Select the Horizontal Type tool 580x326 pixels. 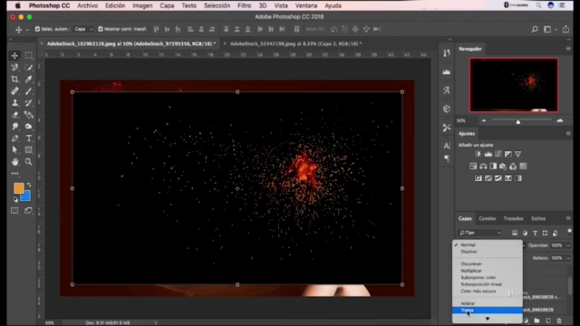tap(28, 139)
